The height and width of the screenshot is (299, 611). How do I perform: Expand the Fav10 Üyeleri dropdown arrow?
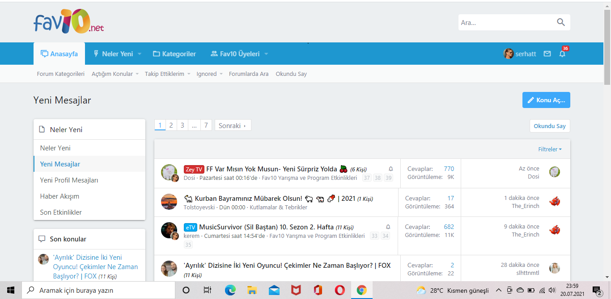point(266,54)
